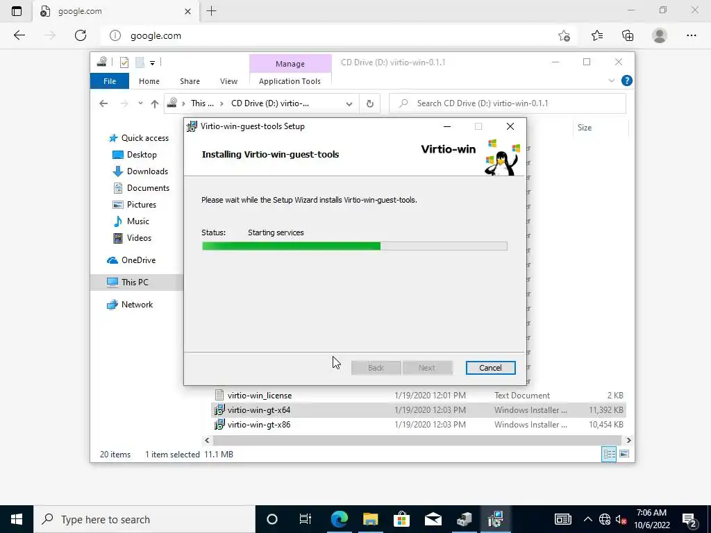Cancel the Virtio-win-guest-tools installation

pos(490,368)
